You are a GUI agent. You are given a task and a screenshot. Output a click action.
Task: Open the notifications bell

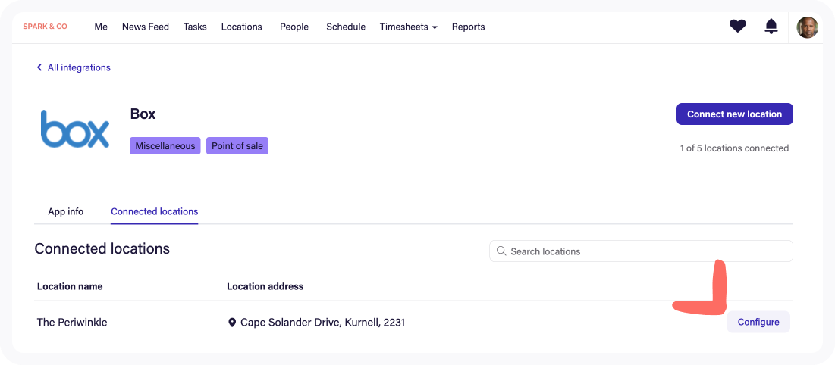pyautogui.click(x=771, y=26)
